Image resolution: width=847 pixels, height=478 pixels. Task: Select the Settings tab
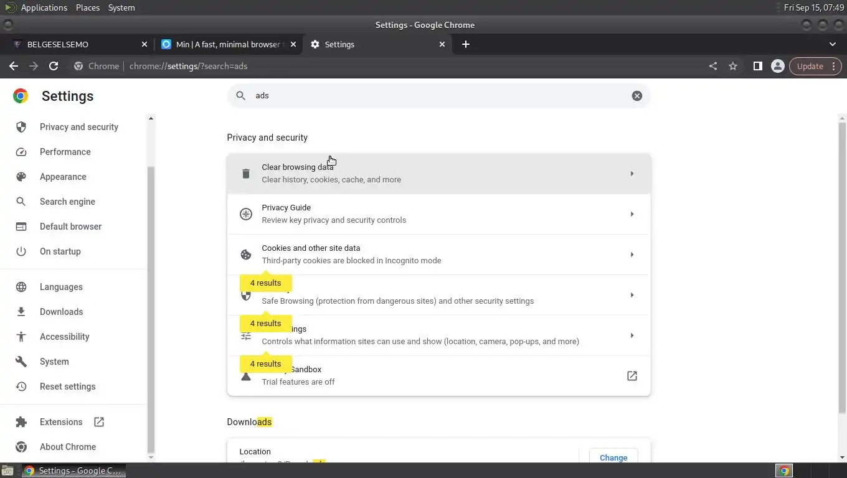[377, 44]
